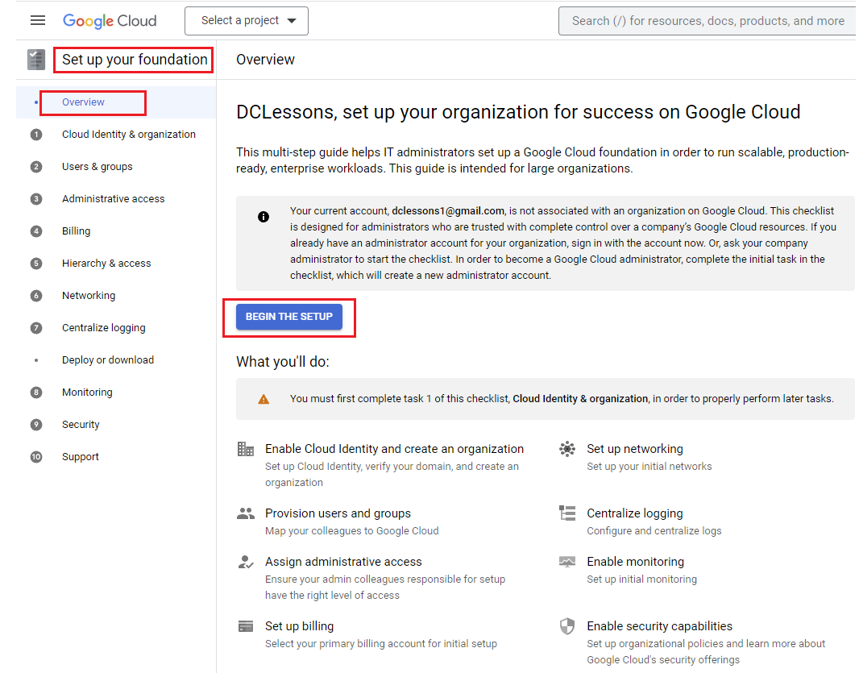
Task: Click the building icon for Cloud Identity
Action: [246, 450]
